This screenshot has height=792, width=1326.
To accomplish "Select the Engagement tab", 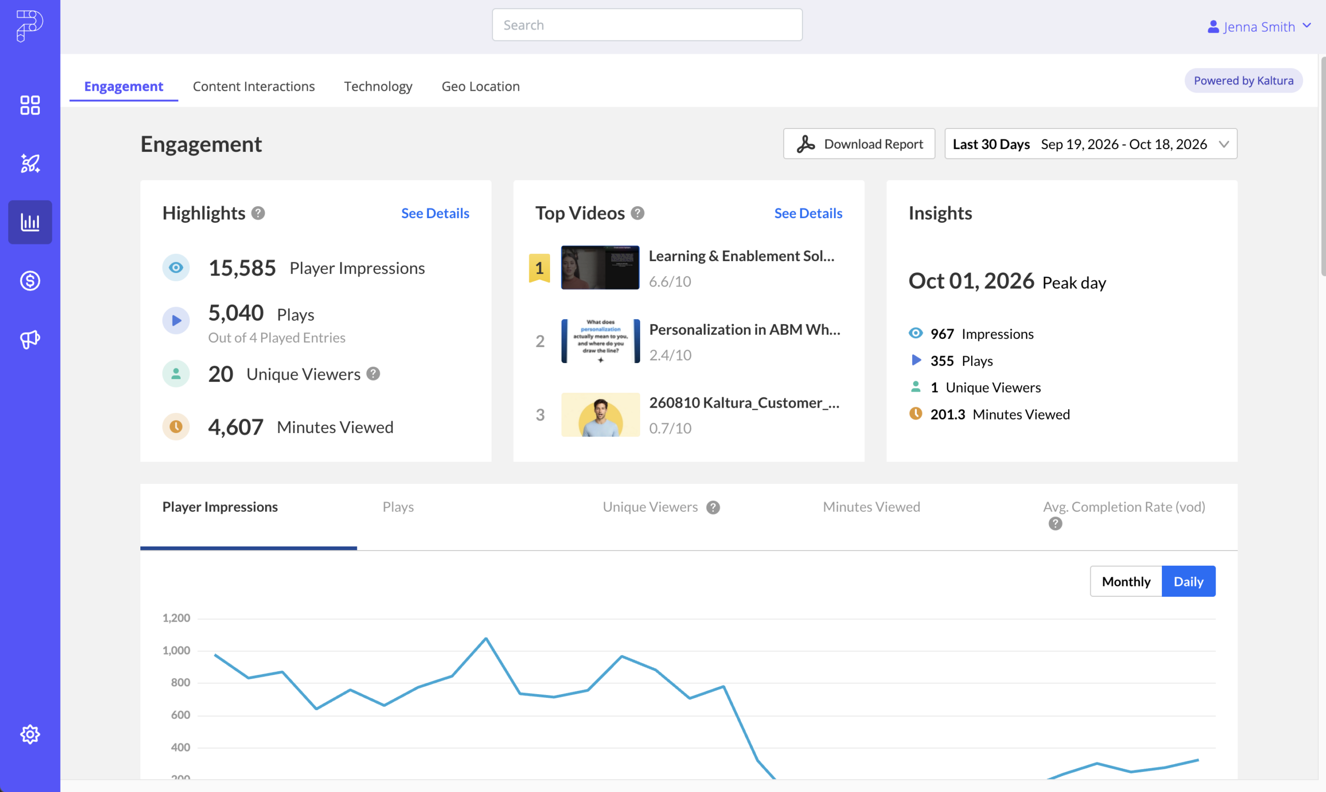I will click(124, 86).
